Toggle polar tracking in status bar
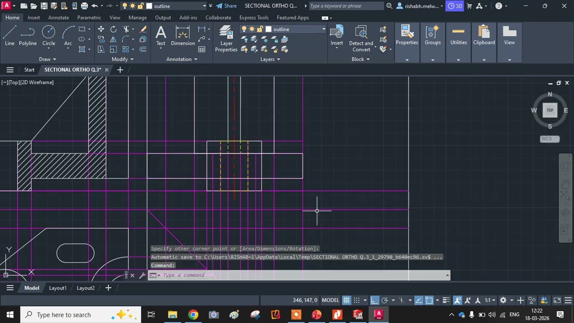 385,300
